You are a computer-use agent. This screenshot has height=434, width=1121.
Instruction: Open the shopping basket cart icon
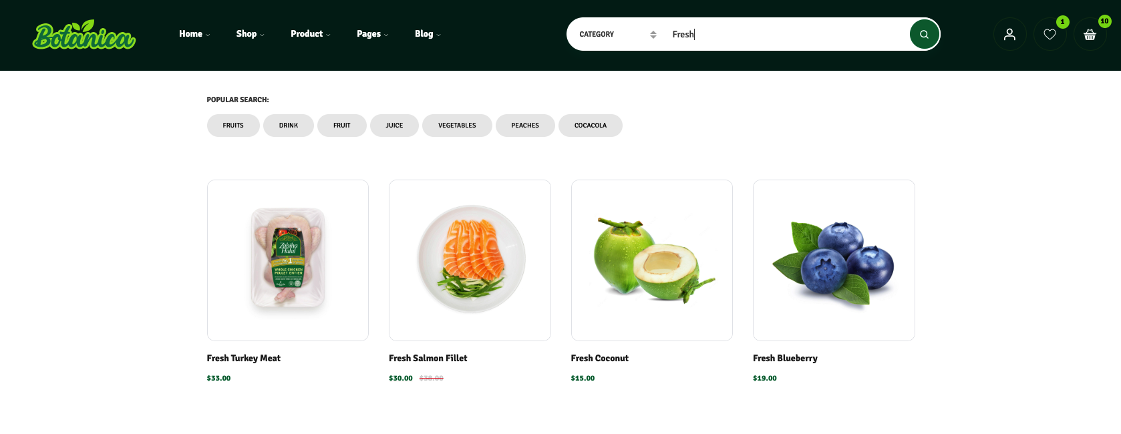[x=1090, y=34]
